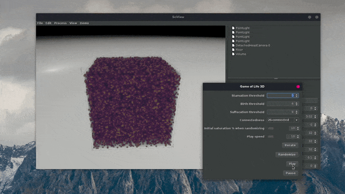Select the second PointLight tree item

pyautogui.click(x=243, y=32)
